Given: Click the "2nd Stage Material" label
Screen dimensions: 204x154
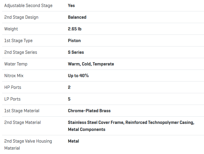Looking at the screenshot, I should pyautogui.click(x=23, y=122).
